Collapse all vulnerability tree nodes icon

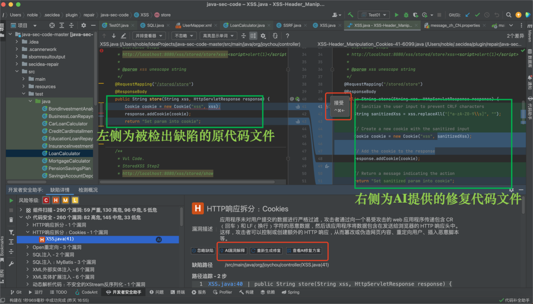click(11, 251)
